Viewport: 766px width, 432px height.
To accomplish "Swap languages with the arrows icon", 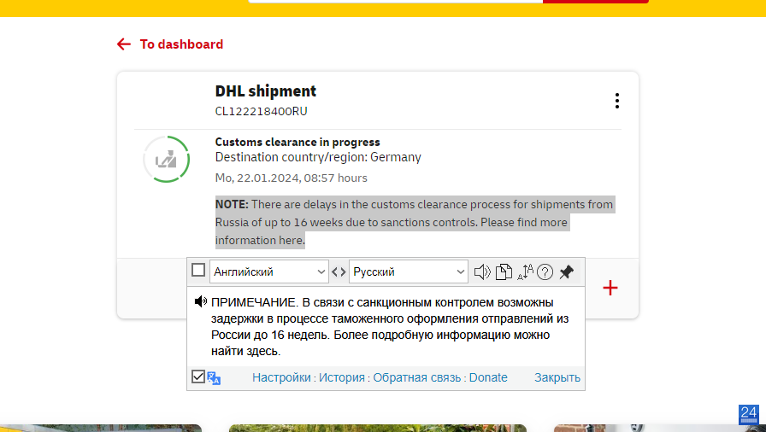I will (339, 271).
